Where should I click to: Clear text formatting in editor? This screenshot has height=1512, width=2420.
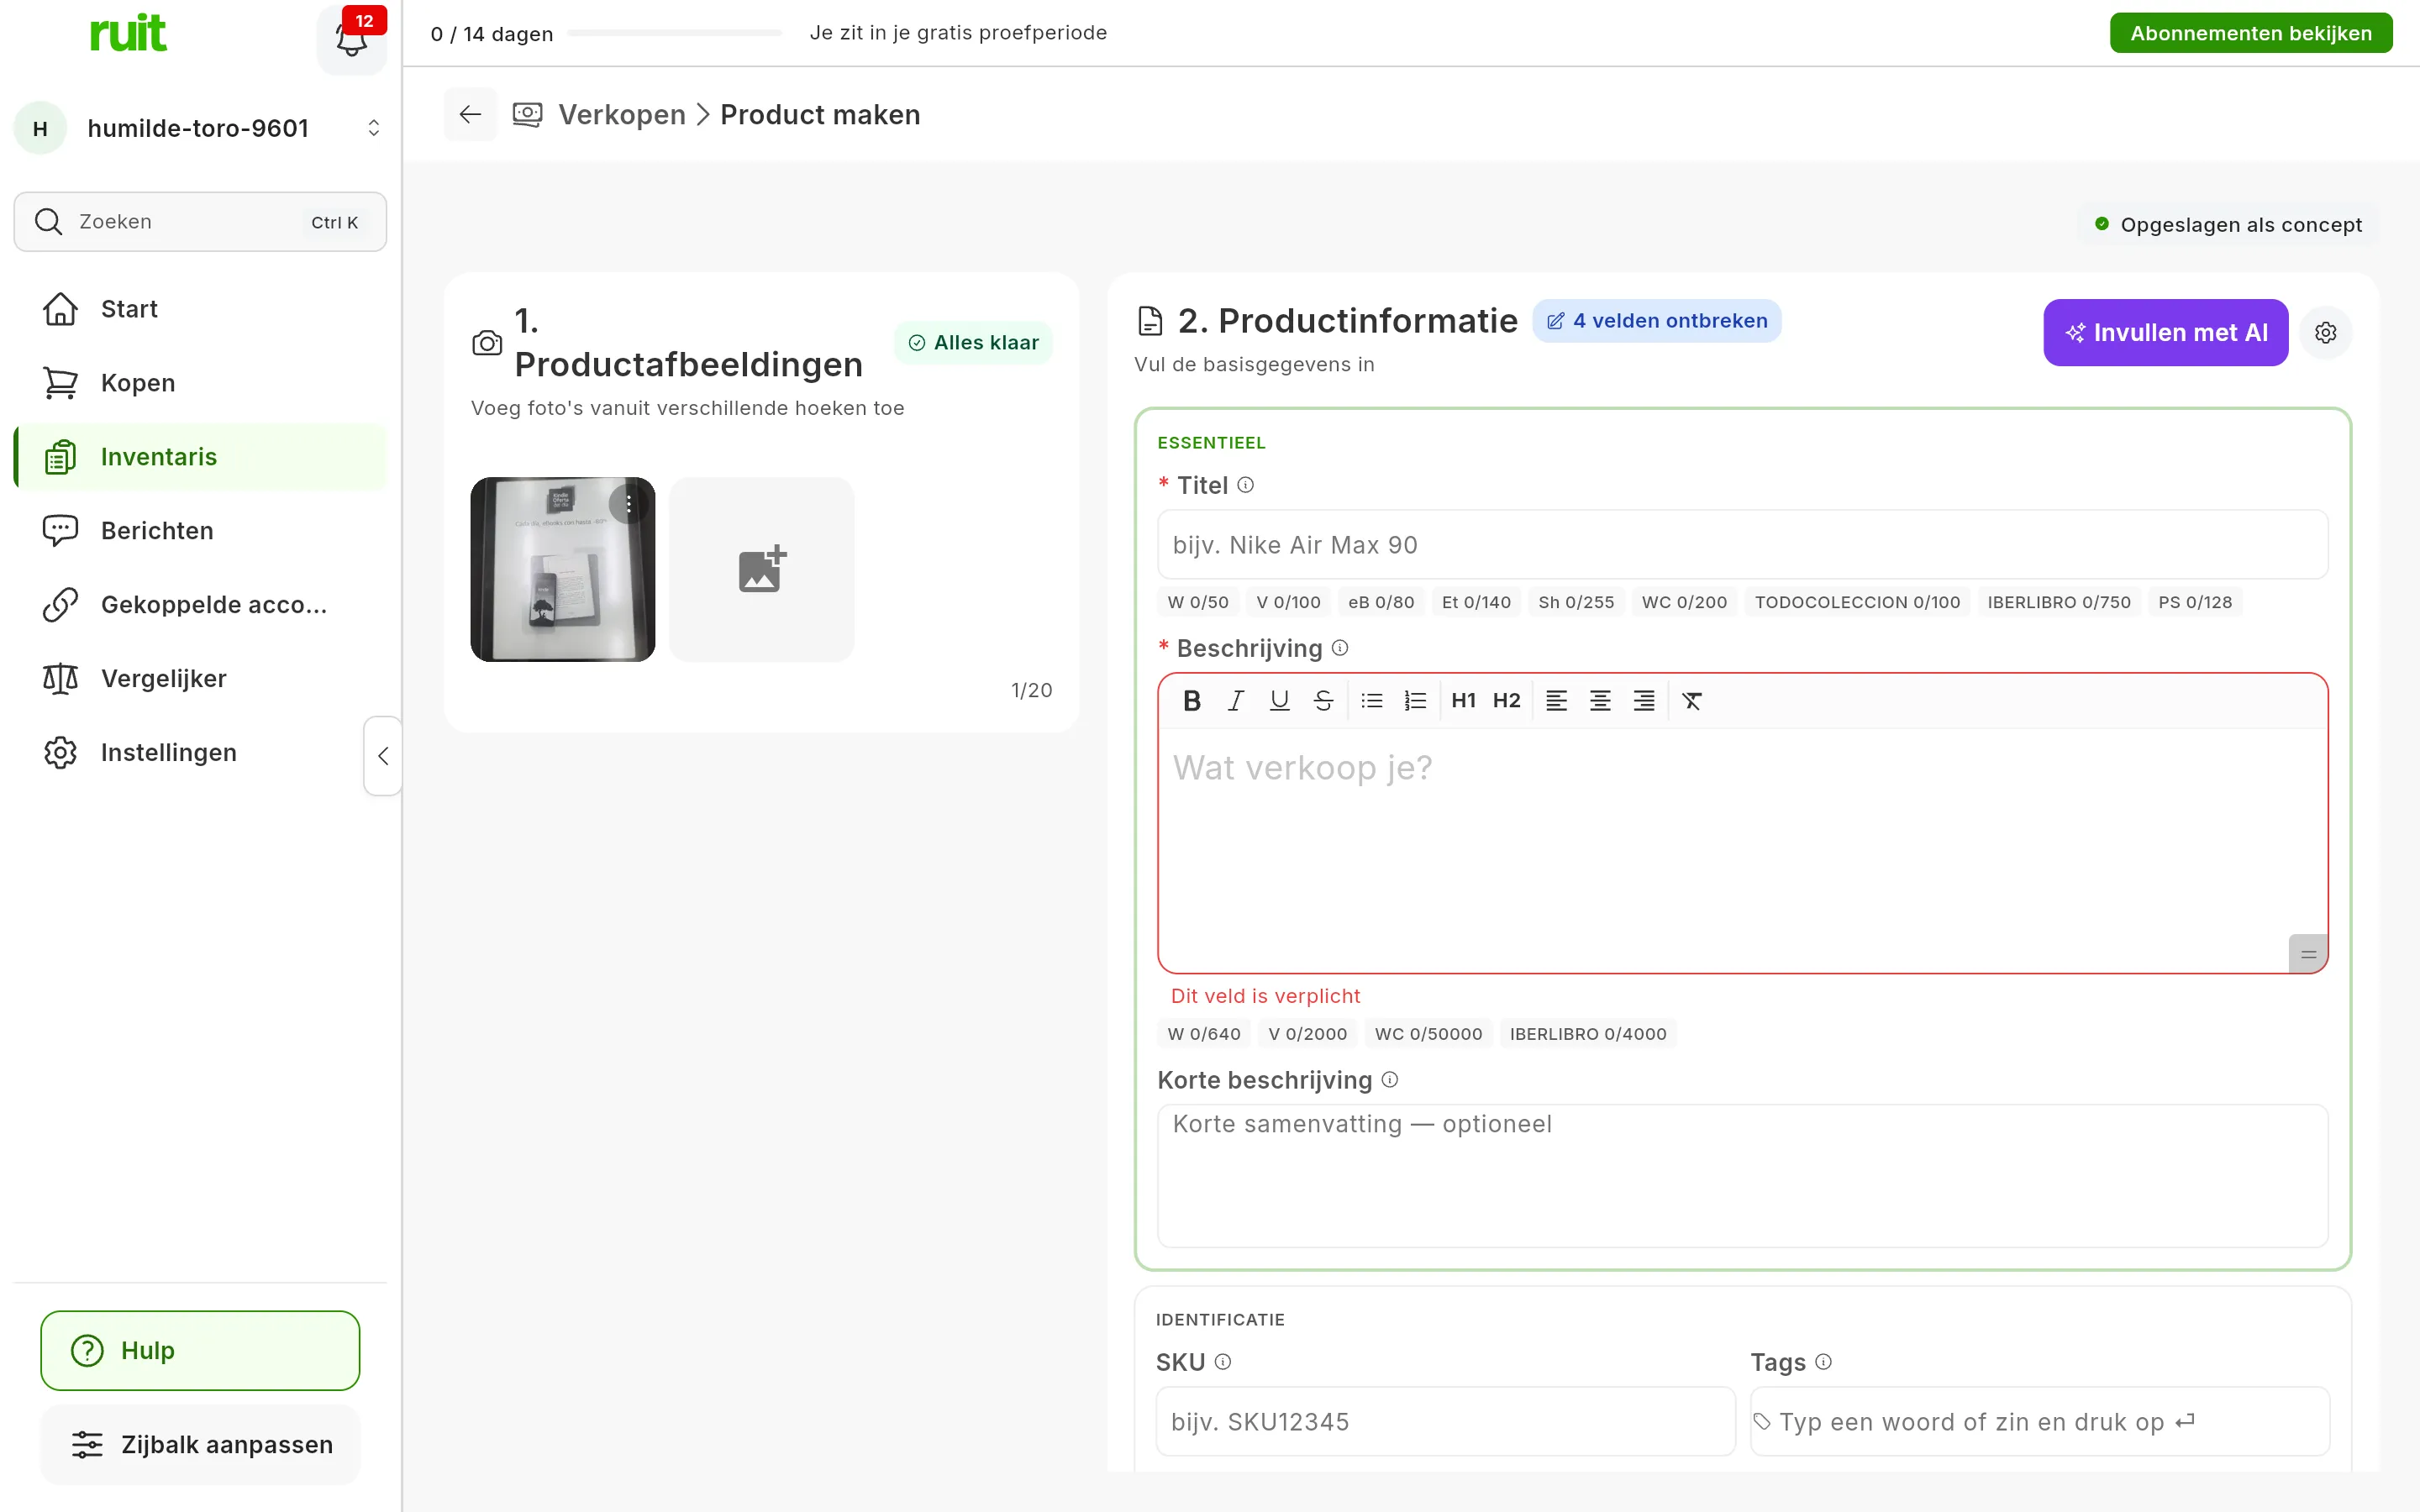[1692, 701]
